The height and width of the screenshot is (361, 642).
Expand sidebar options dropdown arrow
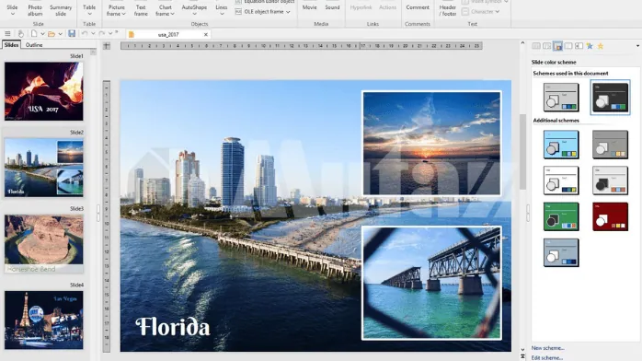(x=637, y=46)
